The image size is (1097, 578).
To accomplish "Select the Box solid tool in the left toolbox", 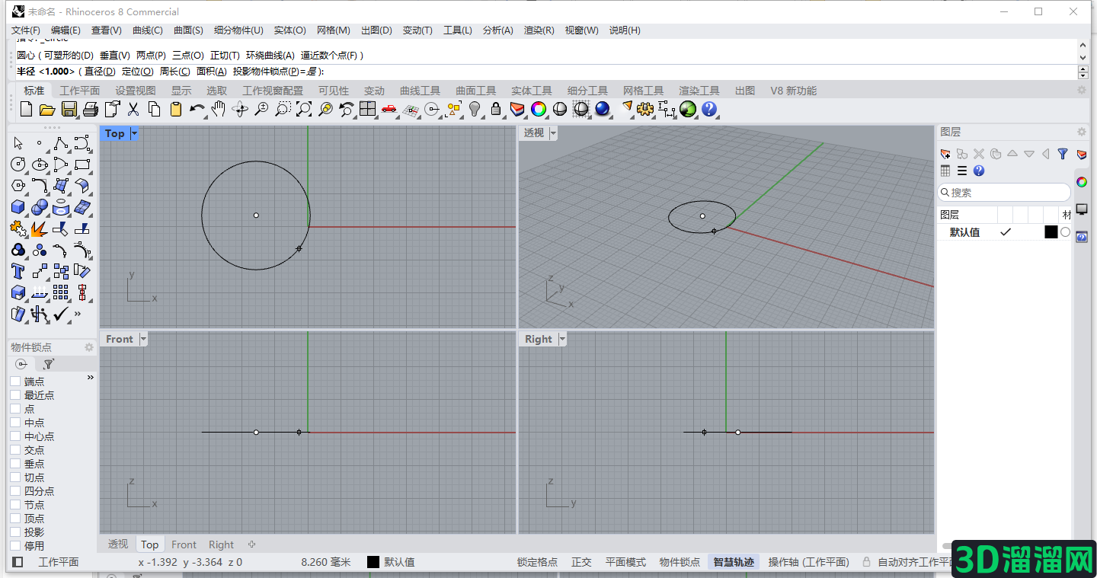I will coord(18,207).
